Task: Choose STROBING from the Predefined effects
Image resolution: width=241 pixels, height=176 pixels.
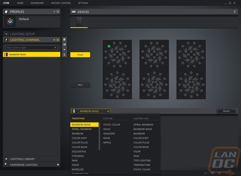Action: pos(78,156)
